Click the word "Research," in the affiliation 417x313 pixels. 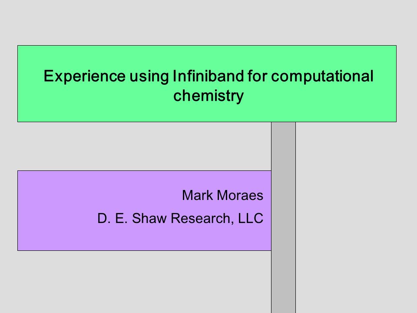(x=202, y=219)
